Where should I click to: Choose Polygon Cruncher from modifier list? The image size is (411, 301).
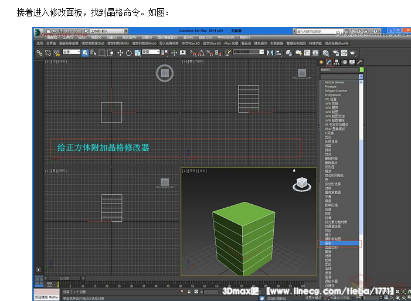336,91
